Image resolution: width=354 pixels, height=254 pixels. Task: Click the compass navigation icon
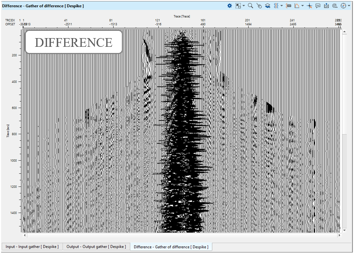pyautogui.click(x=343, y=6)
